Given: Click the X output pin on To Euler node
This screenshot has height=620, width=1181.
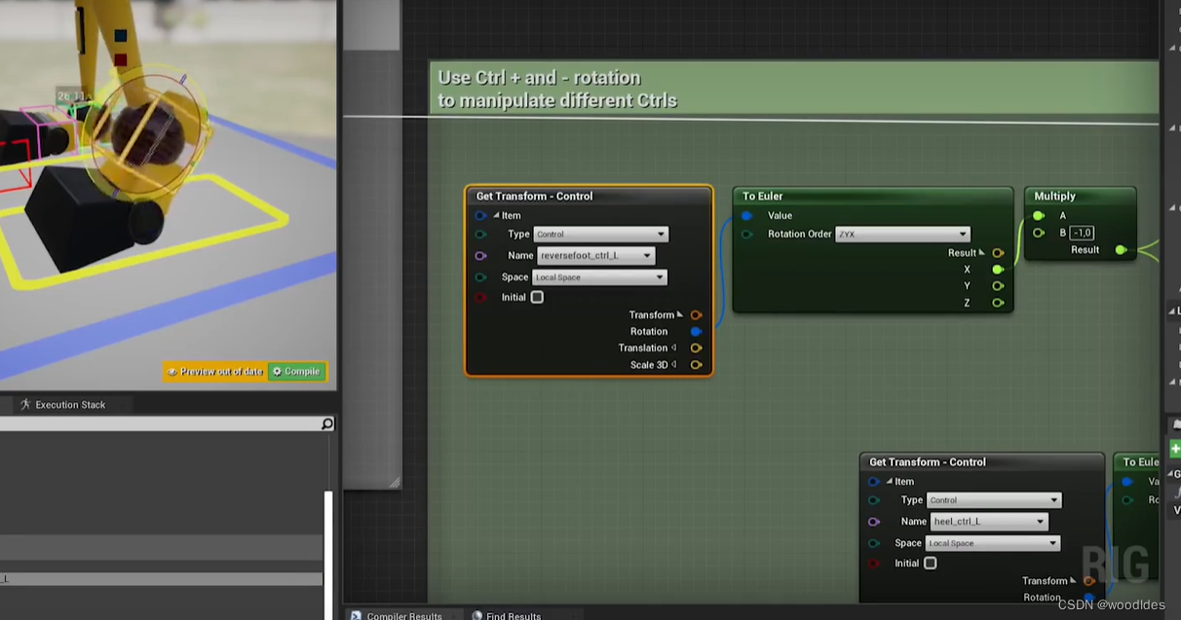Looking at the screenshot, I should click(996, 268).
